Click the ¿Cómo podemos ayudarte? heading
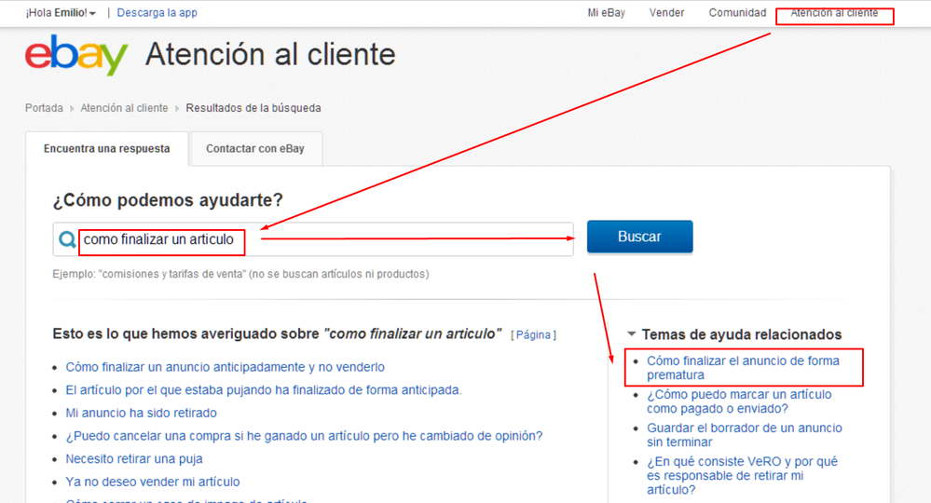The width and height of the screenshot is (931, 503). 168,200
